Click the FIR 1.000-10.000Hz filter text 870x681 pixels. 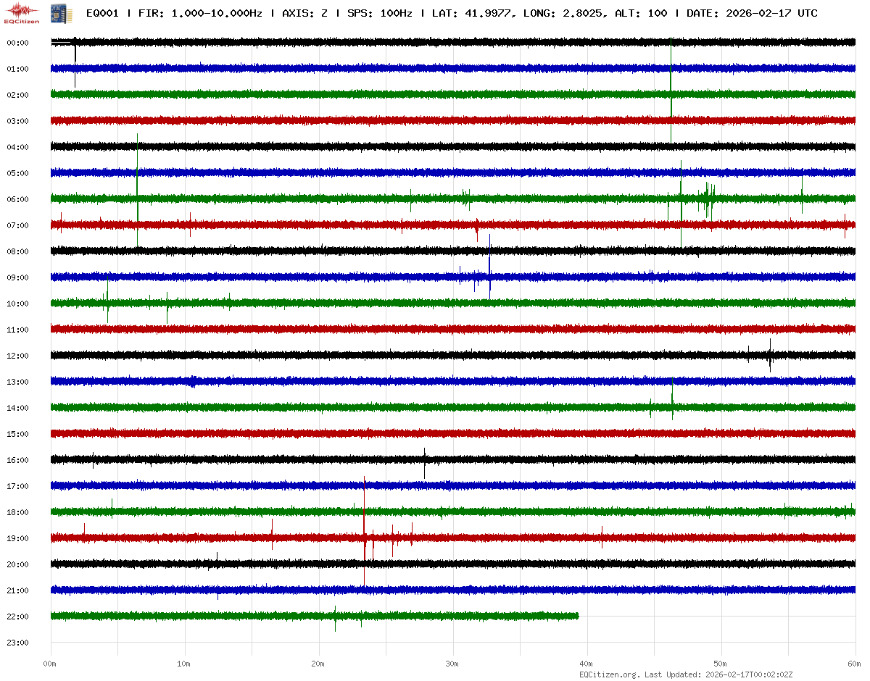tap(200, 14)
